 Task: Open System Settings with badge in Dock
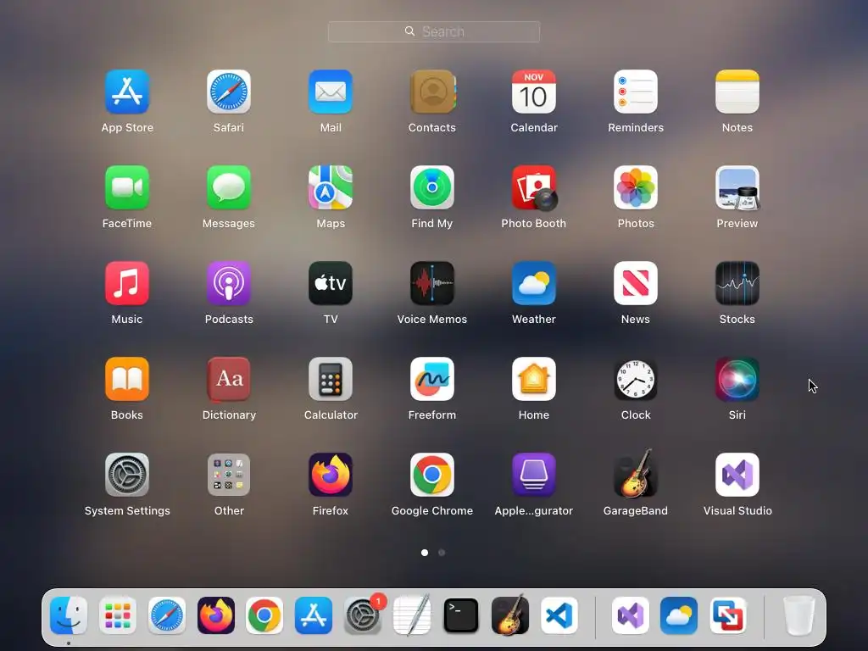pyautogui.click(x=363, y=615)
